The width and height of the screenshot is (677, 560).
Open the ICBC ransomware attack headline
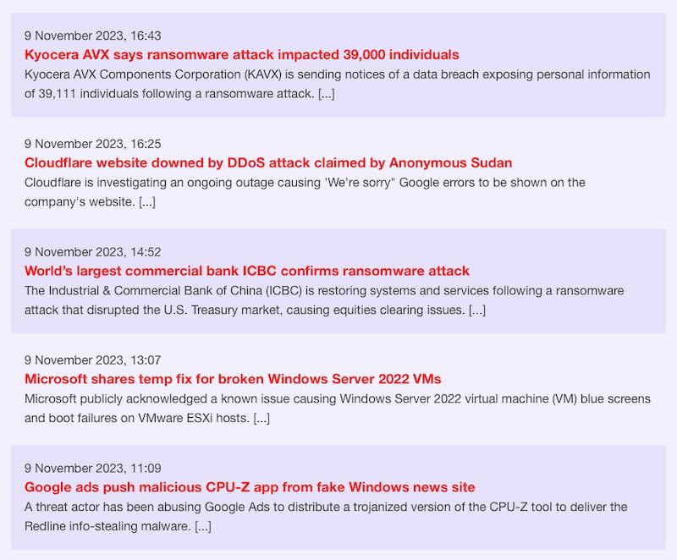pyautogui.click(x=247, y=271)
